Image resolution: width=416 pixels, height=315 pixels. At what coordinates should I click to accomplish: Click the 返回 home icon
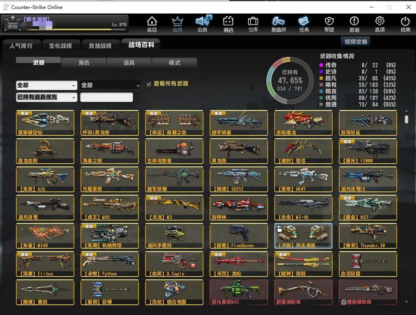[152, 24]
